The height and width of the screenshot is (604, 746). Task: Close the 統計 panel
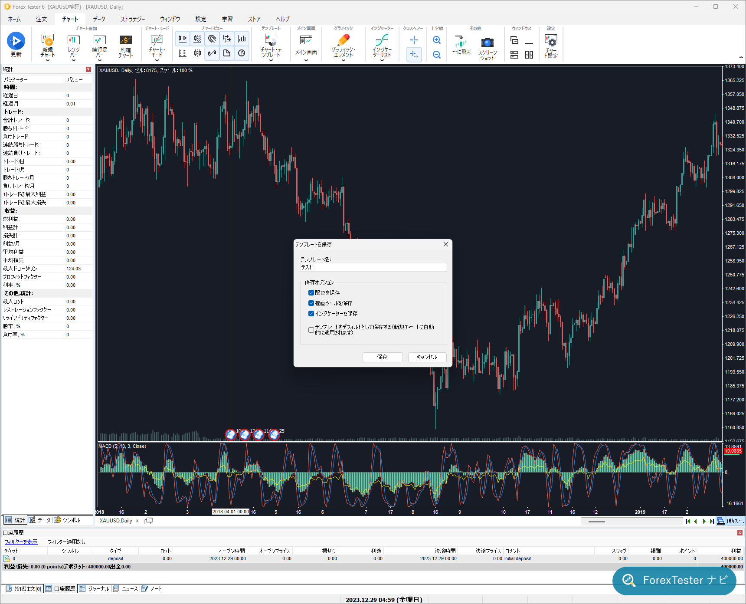88,69
